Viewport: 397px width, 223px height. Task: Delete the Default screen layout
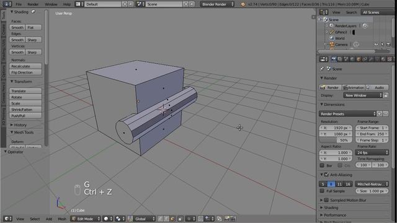[131, 4]
